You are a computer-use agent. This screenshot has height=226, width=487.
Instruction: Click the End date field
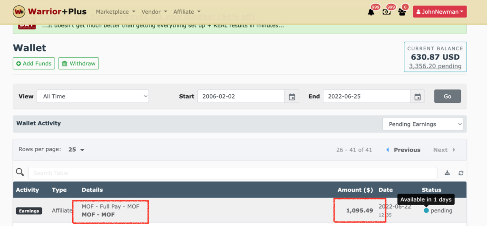[367, 96]
